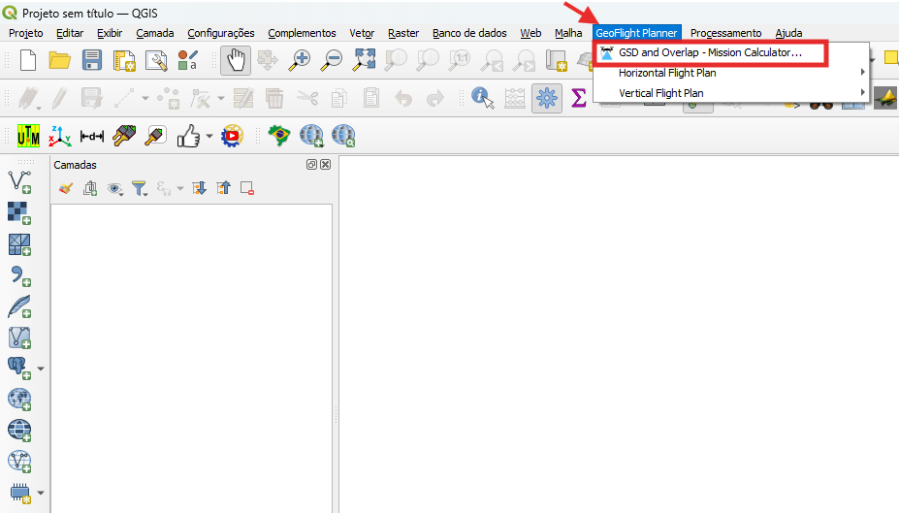Open the Vetor menu
The image size is (899, 513).
pos(362,33)
